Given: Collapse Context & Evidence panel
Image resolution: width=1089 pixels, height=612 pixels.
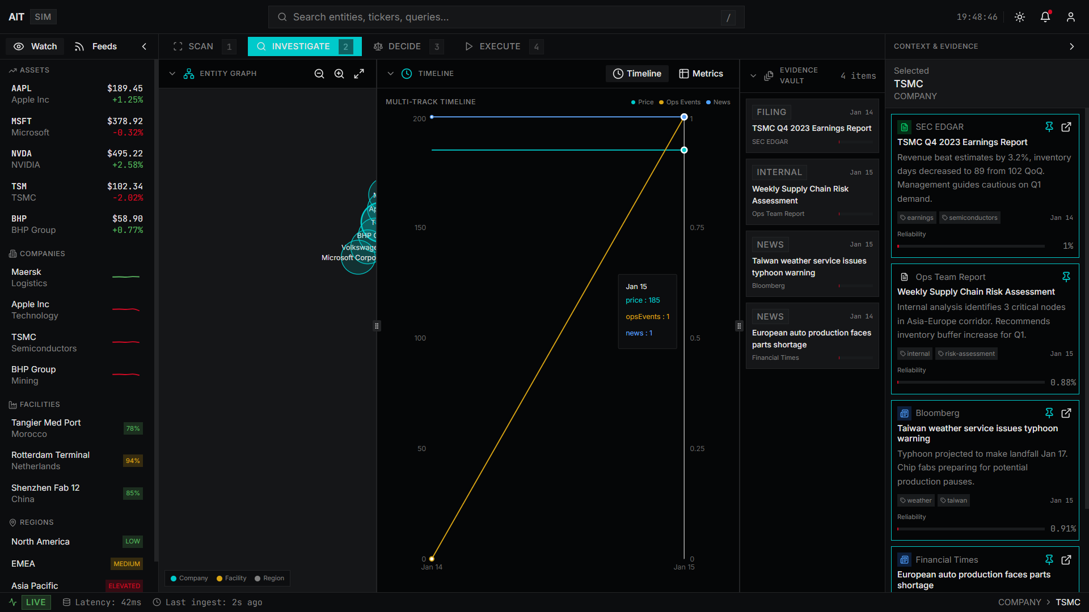Looking at the screenshot, I should pyautogui.click(x=1071, y=46).
